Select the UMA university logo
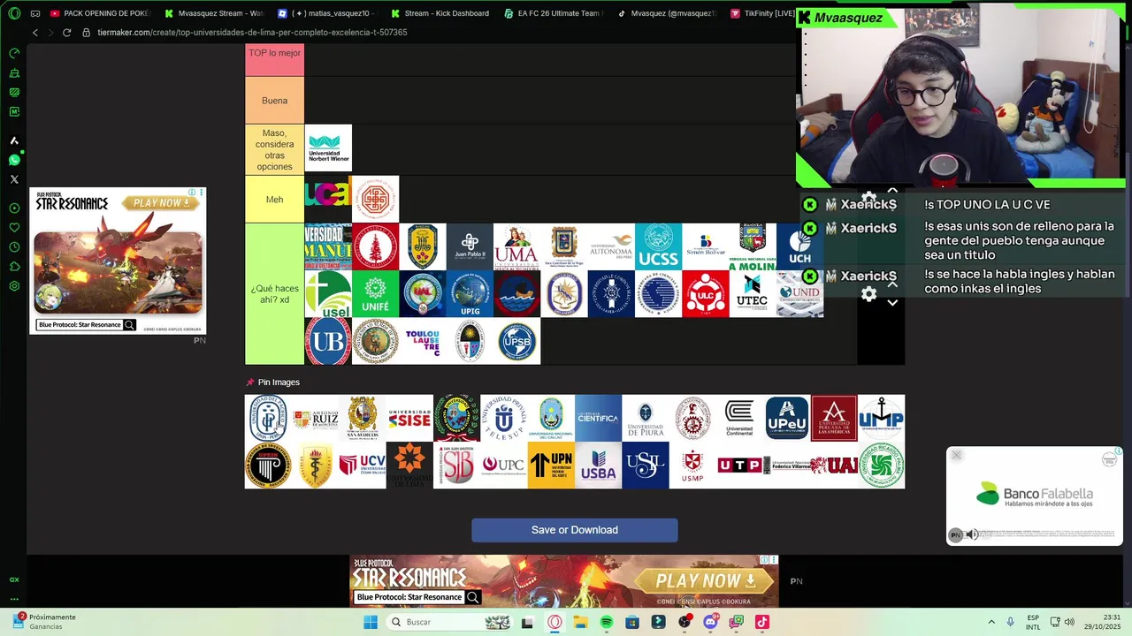Viewport: 1132px width, 636px height. pos(516,246)
